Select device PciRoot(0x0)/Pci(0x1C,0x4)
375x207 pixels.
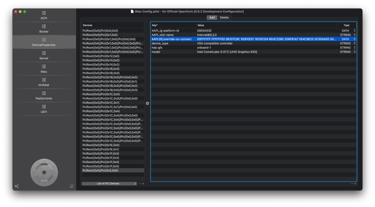[112, 111]
